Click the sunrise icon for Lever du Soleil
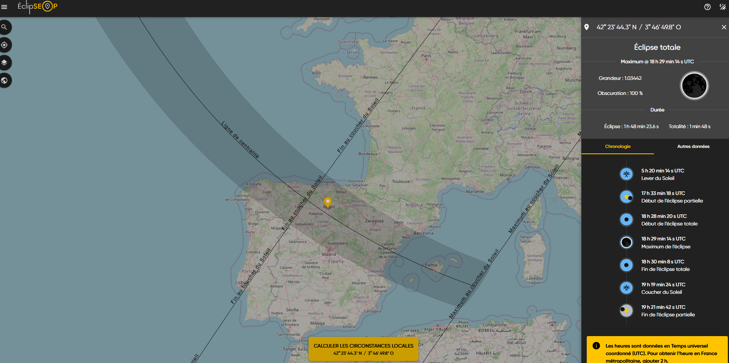Viewport: 729px width, 363px height. [626, 174]
